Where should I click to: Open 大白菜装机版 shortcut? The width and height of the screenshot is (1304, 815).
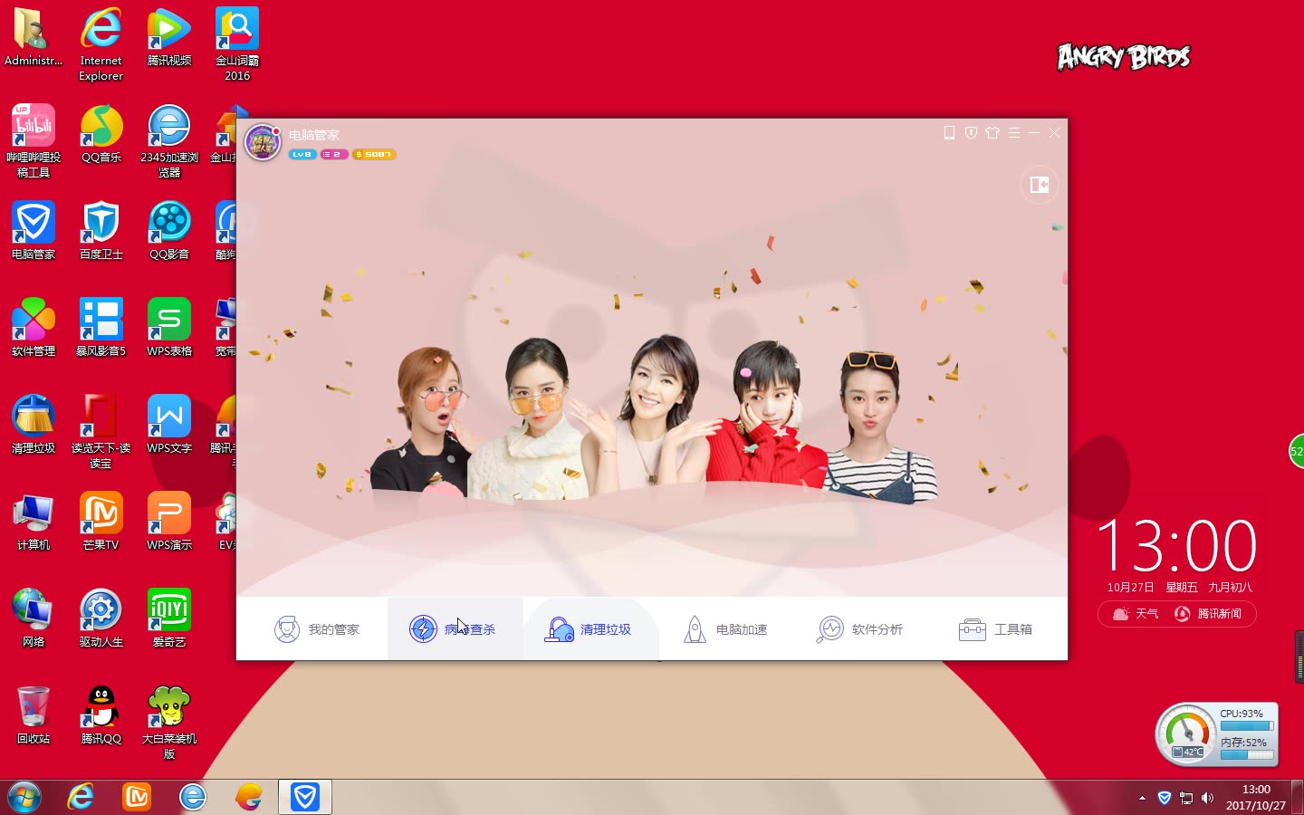pos(169,723)
